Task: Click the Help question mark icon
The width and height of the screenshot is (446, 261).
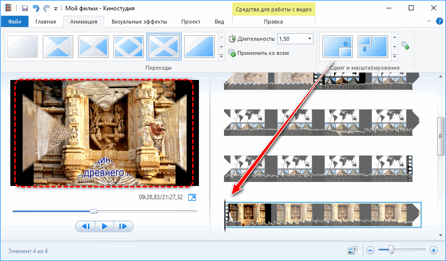Action: coord(438,22)
